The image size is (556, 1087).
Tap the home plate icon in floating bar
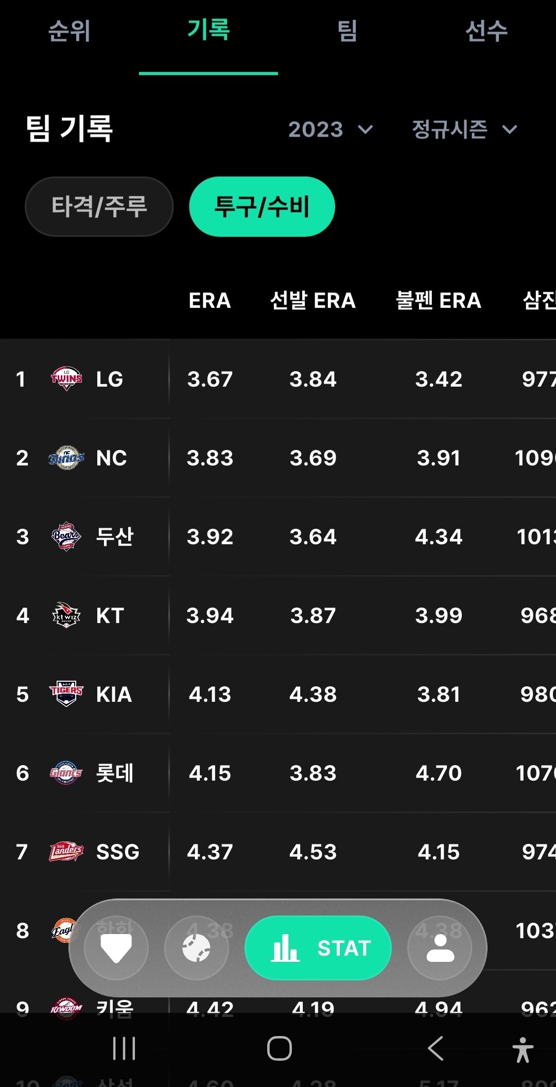pyautogui.click(x=116, y=947)
